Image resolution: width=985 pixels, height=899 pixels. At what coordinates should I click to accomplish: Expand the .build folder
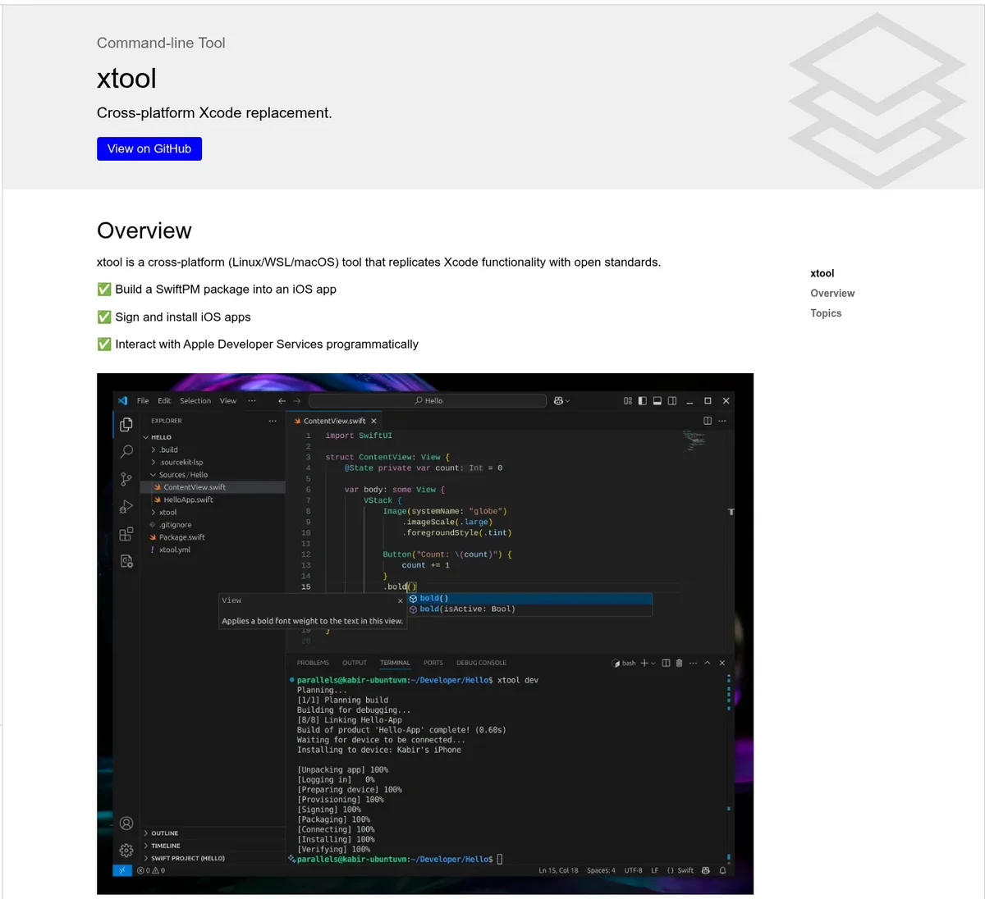coord(213,449)
